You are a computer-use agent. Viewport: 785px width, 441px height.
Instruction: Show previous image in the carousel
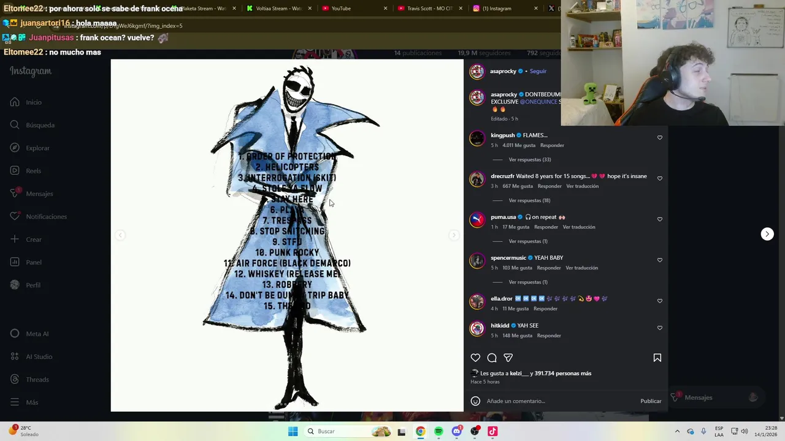[x=120, y=235]
